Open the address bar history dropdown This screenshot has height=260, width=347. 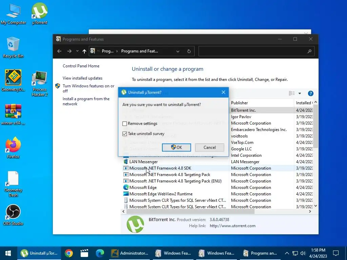tap(178, 51)
